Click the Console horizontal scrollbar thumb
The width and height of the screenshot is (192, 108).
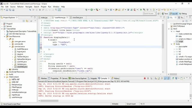[x=49, y=101]
